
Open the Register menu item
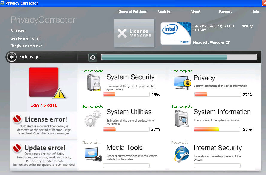(x=165, y=11)
